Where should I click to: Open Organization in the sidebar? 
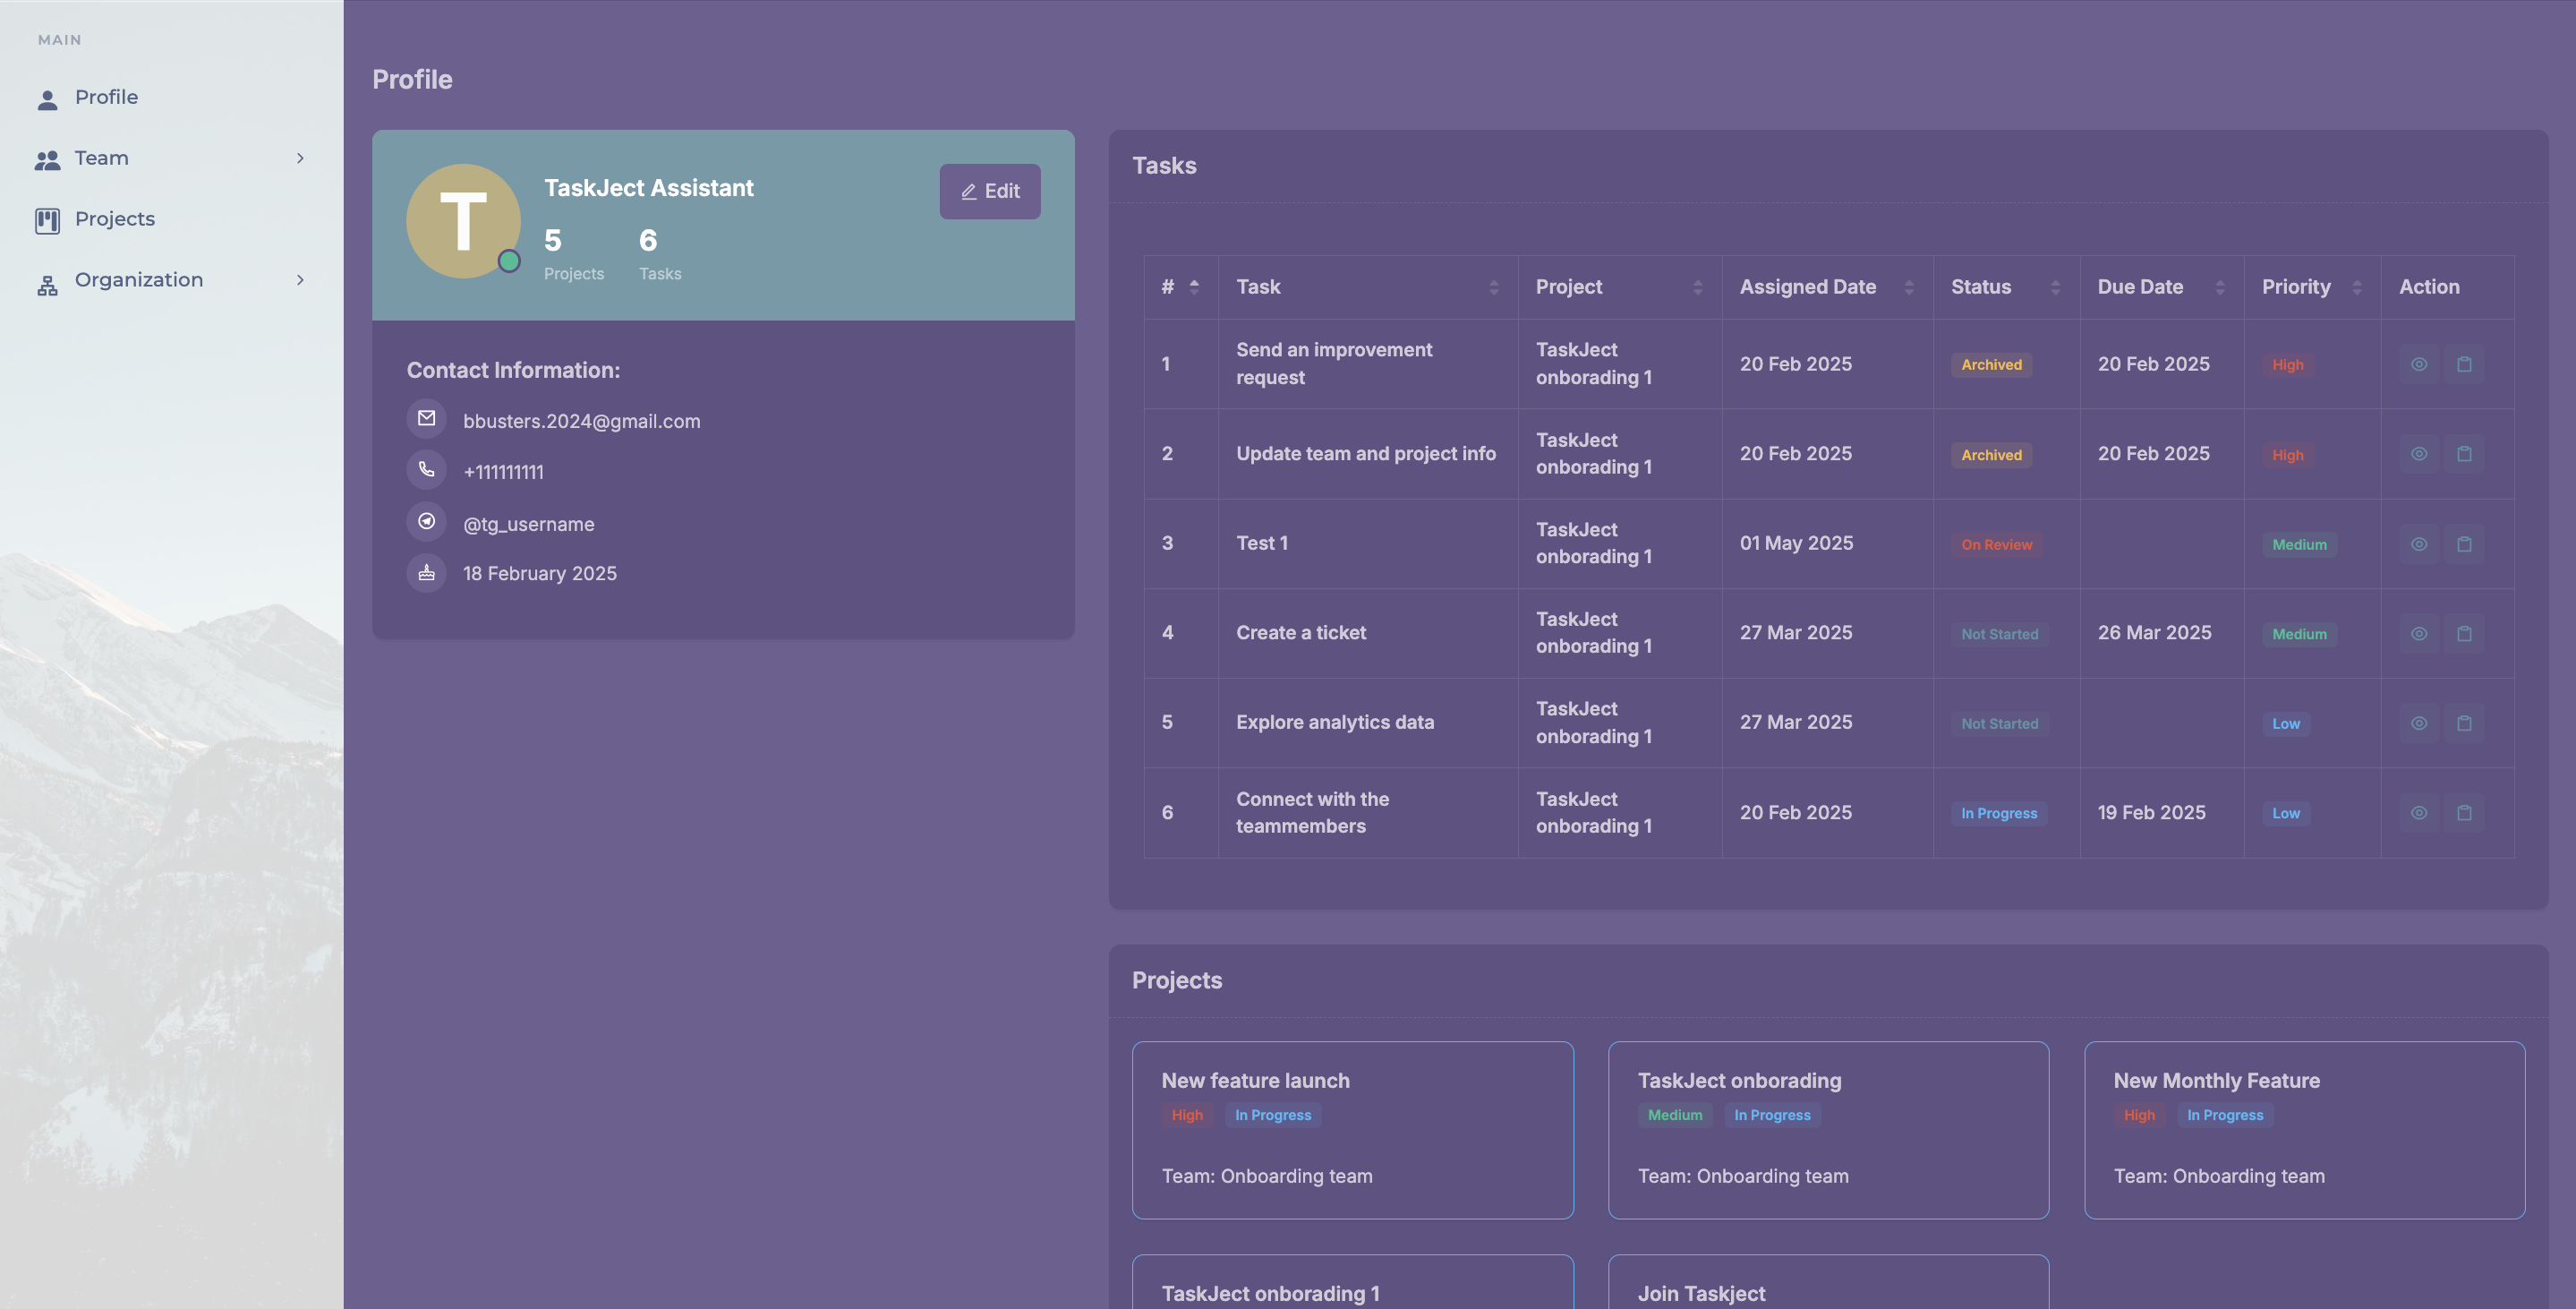[170, 280]
